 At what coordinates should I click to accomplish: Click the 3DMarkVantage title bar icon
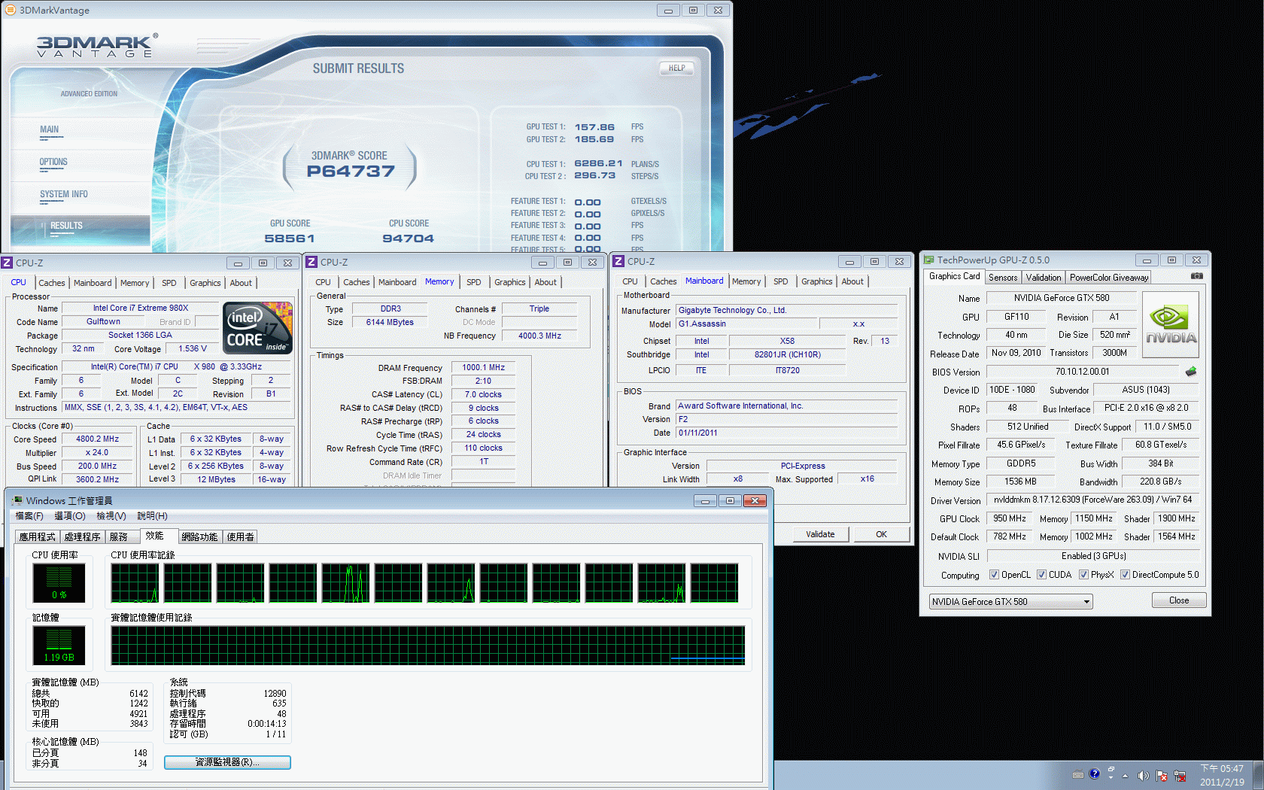11,10
